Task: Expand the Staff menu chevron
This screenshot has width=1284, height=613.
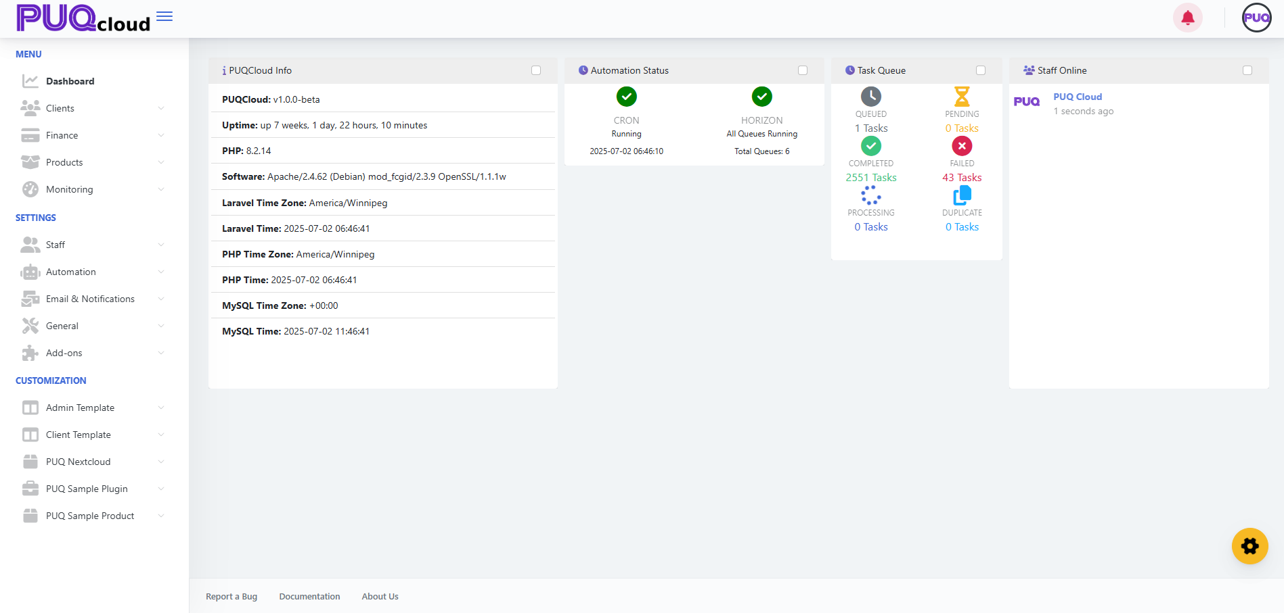Action: (161, 245)
